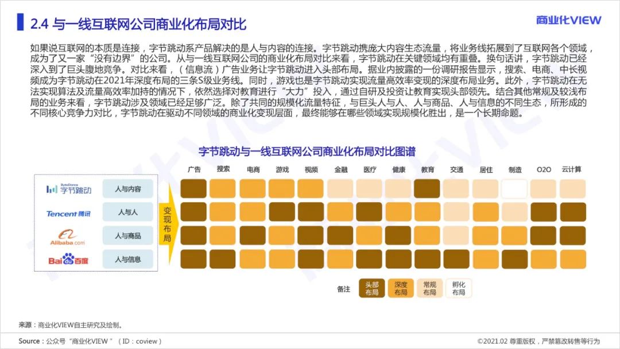This screenshot has width=620, height=349.
Task: Click the O2O column header
Action: point(544,169)
